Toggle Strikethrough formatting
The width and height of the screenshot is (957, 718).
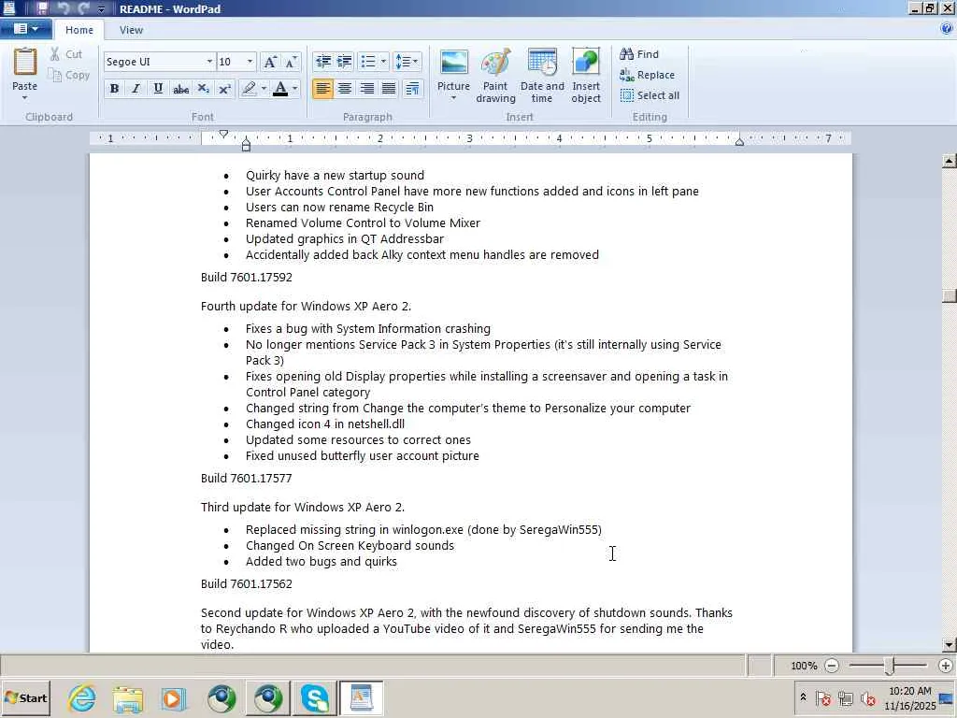pos(180,89)
